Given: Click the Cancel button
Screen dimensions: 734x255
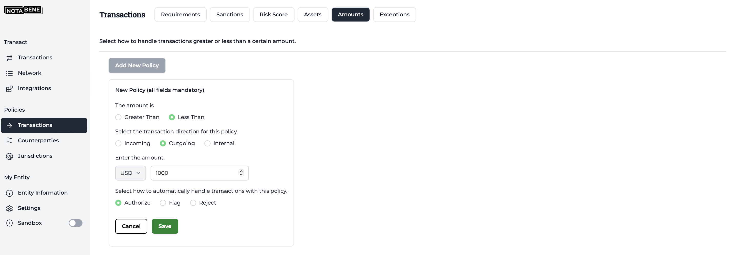Looking at the screenshot, I should 131,227.
